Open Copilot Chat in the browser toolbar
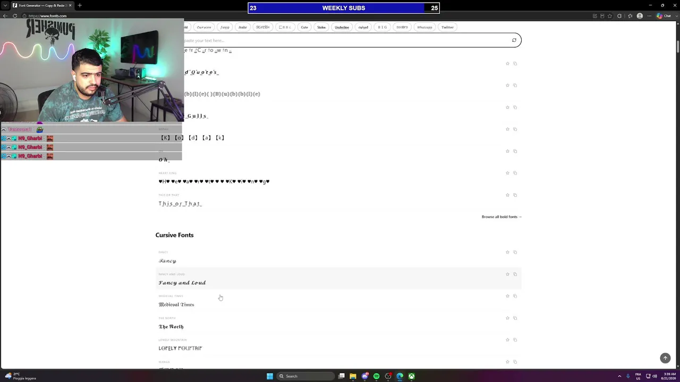680x382 pixels. pyautogui.click(x=664, y=16)
